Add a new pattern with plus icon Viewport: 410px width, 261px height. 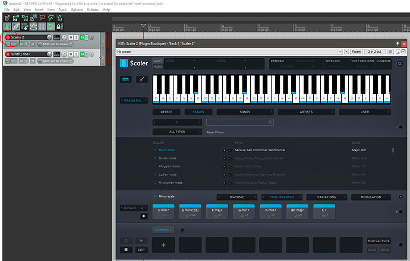pyautogui.click(x=182, y=230)
